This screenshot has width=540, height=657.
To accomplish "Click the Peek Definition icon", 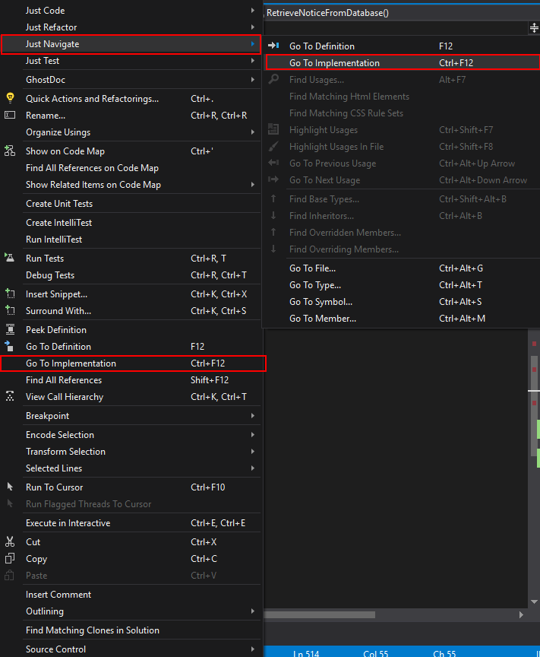I will (x=10, y=329).
